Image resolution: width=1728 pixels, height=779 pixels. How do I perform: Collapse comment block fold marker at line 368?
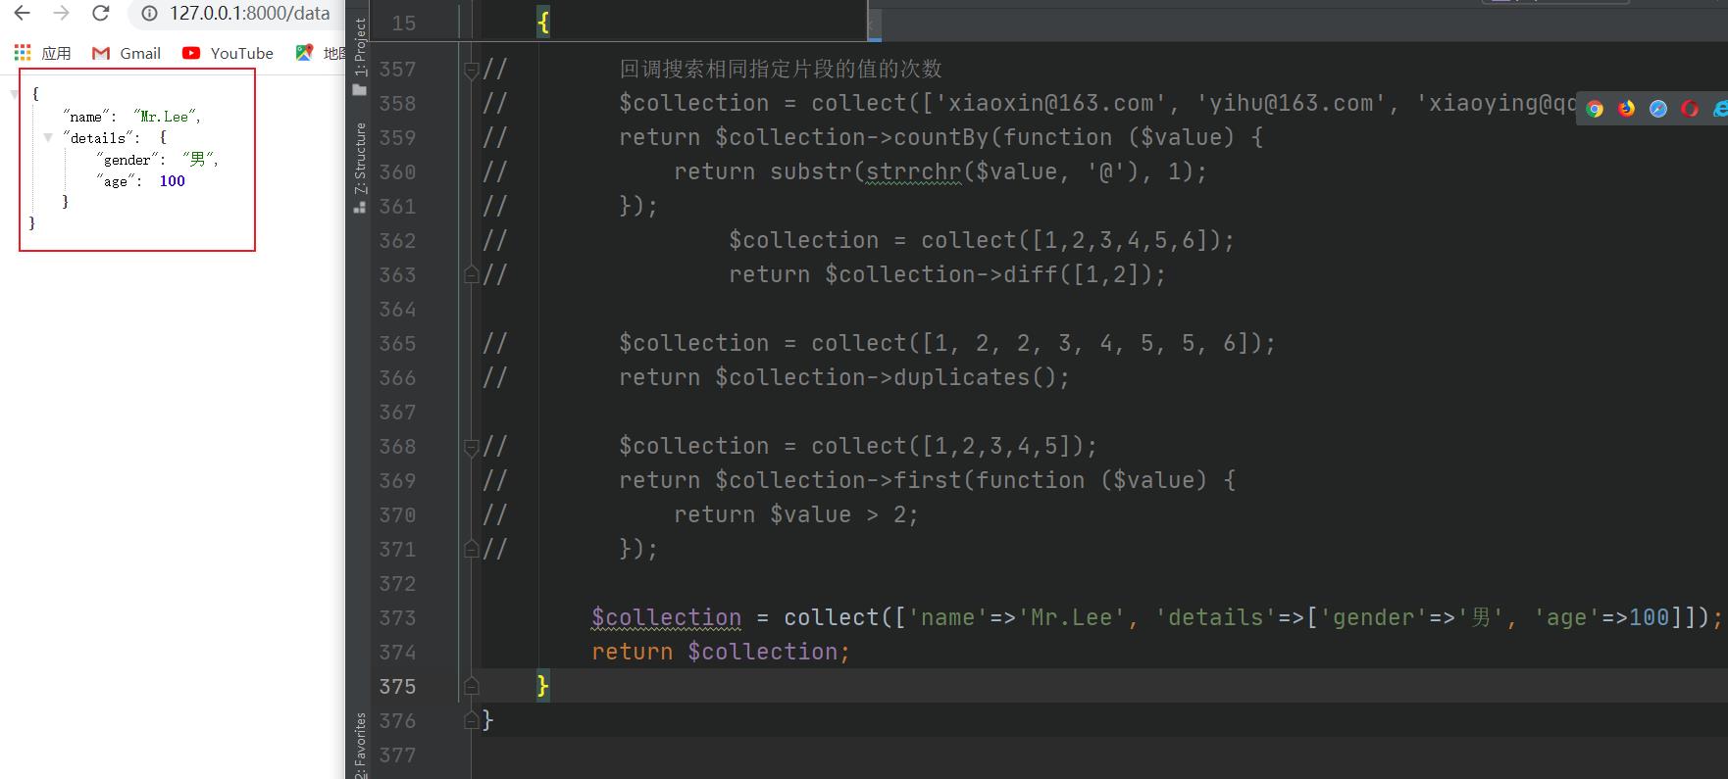pyautogui.click(x=471, y=447)
